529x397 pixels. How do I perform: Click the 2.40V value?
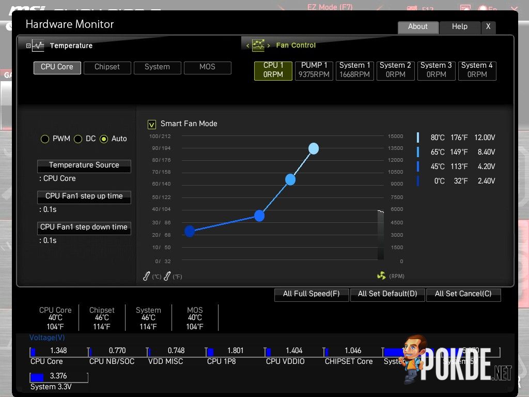click(486, 181)
